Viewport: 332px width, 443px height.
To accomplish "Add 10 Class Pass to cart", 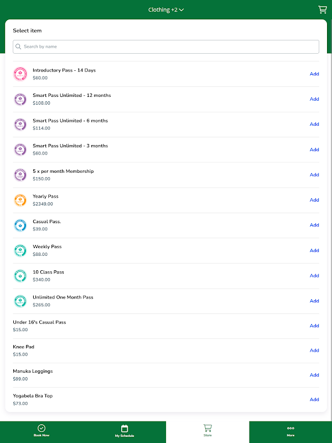I will [314, 276].
